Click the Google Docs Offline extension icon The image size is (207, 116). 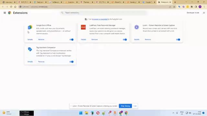coord(30,27)
